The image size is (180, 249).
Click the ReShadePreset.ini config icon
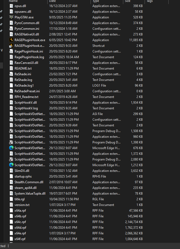pos(11,91)
